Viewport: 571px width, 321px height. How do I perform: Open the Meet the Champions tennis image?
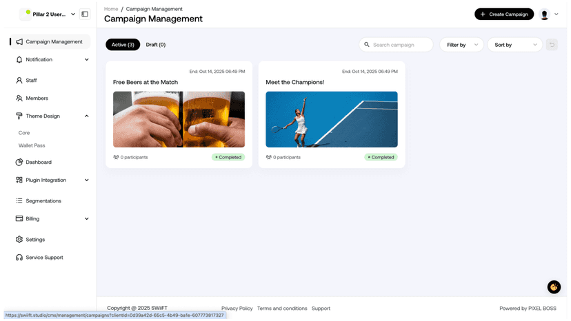pyautogui.click(x=332, y=120)
